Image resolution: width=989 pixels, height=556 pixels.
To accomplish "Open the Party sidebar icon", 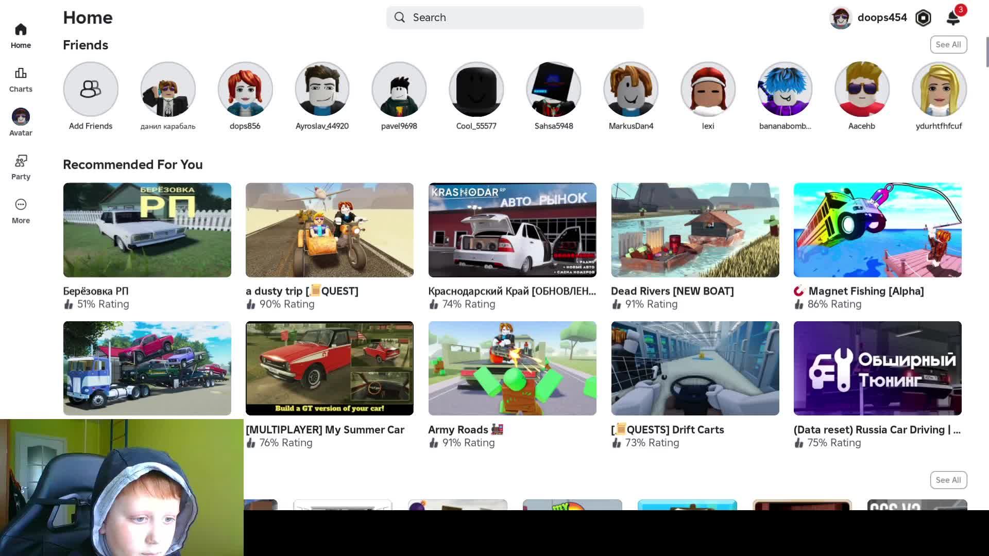I will click(21, 161).
